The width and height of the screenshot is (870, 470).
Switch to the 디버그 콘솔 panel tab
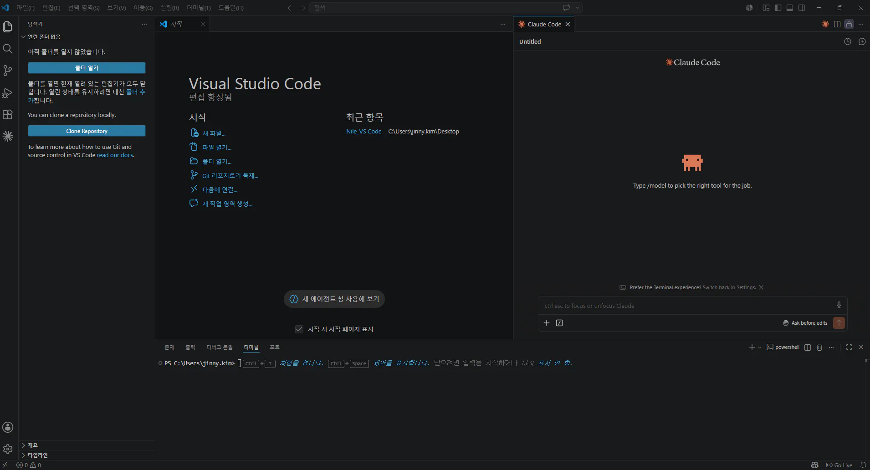(x=220, y=347)
